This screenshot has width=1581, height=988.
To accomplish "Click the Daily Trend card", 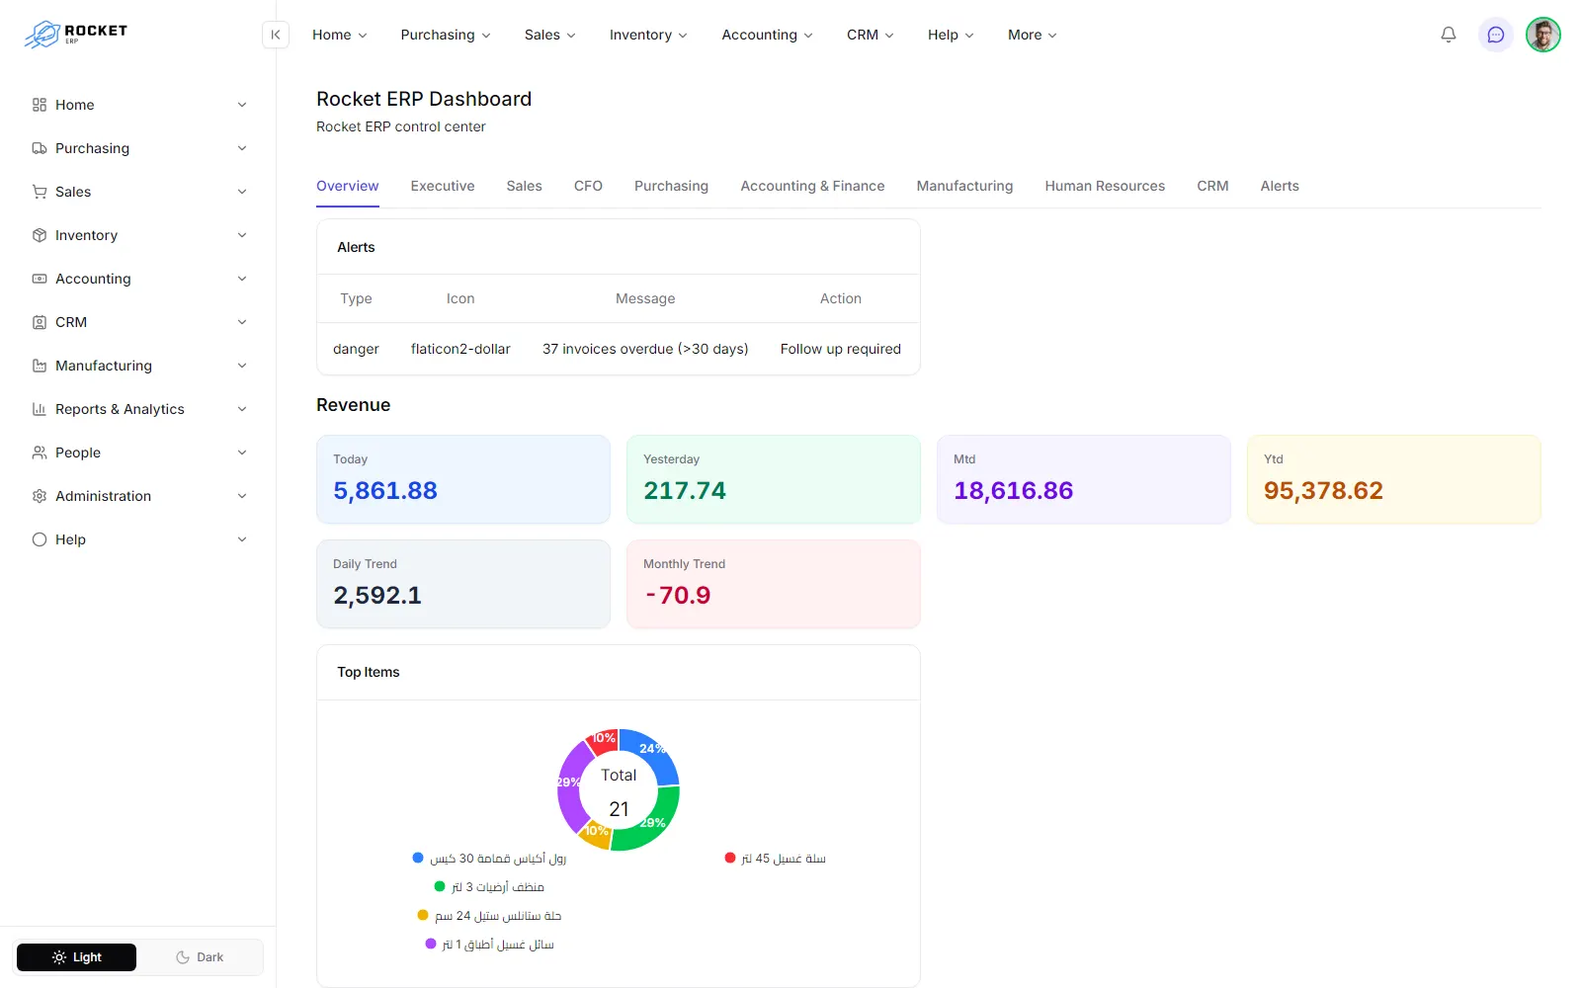I will (x=463, y=584).
